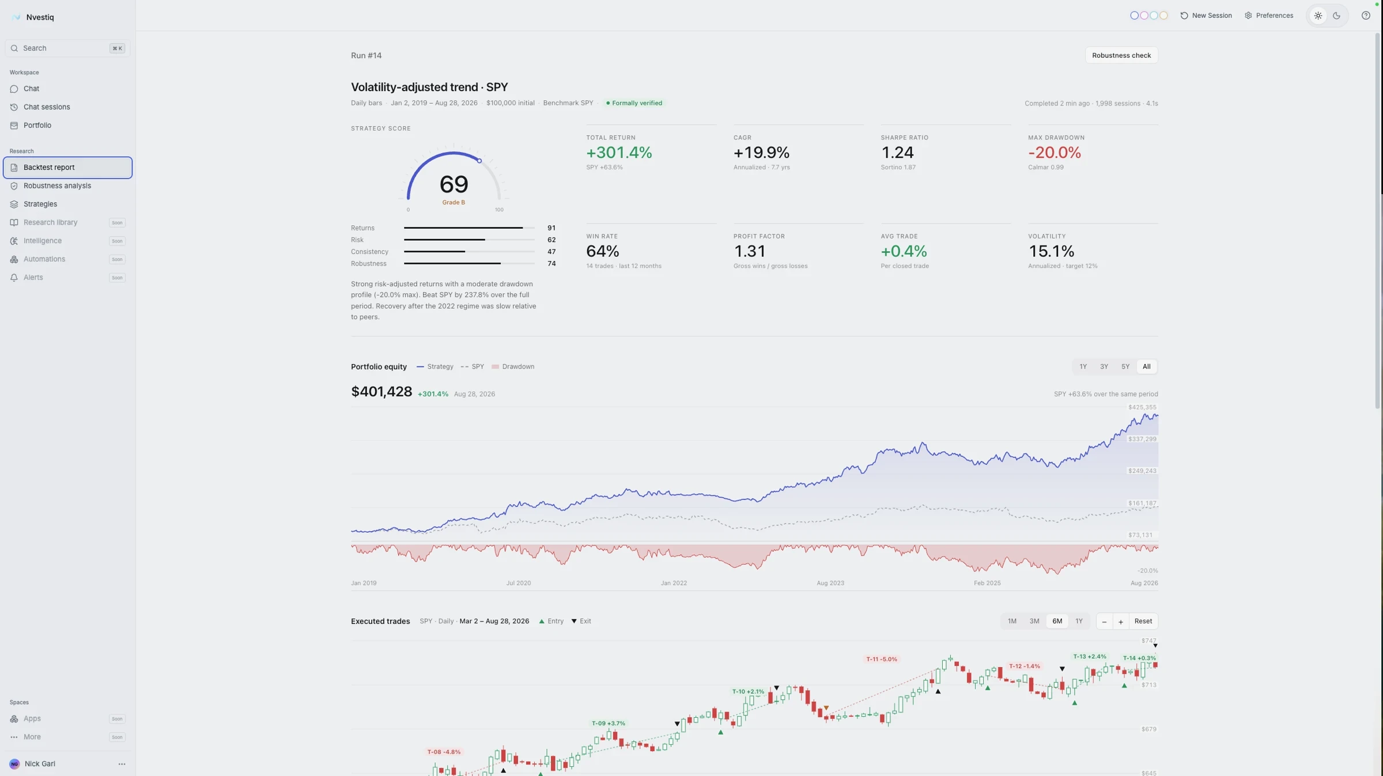The width and height of the screenshot is (1383, 776).
Task: Toggle the SPY dashed line legend
Action: point(473,367)
